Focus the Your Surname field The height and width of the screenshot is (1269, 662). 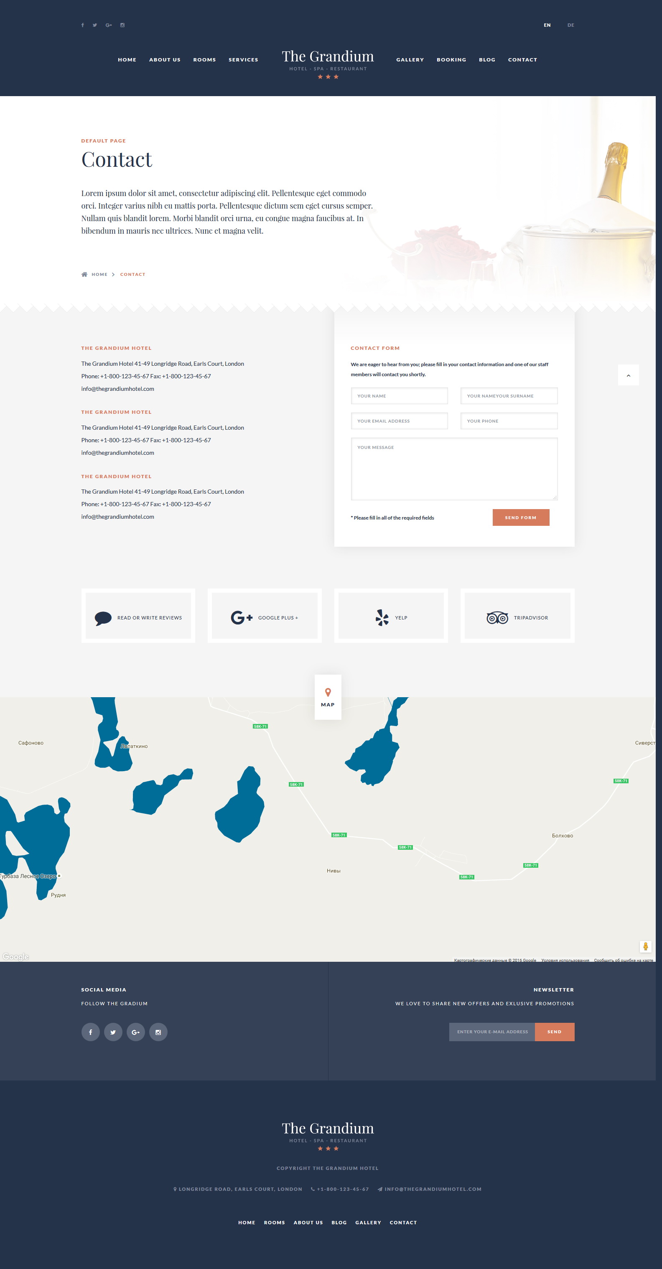[509, 396]
